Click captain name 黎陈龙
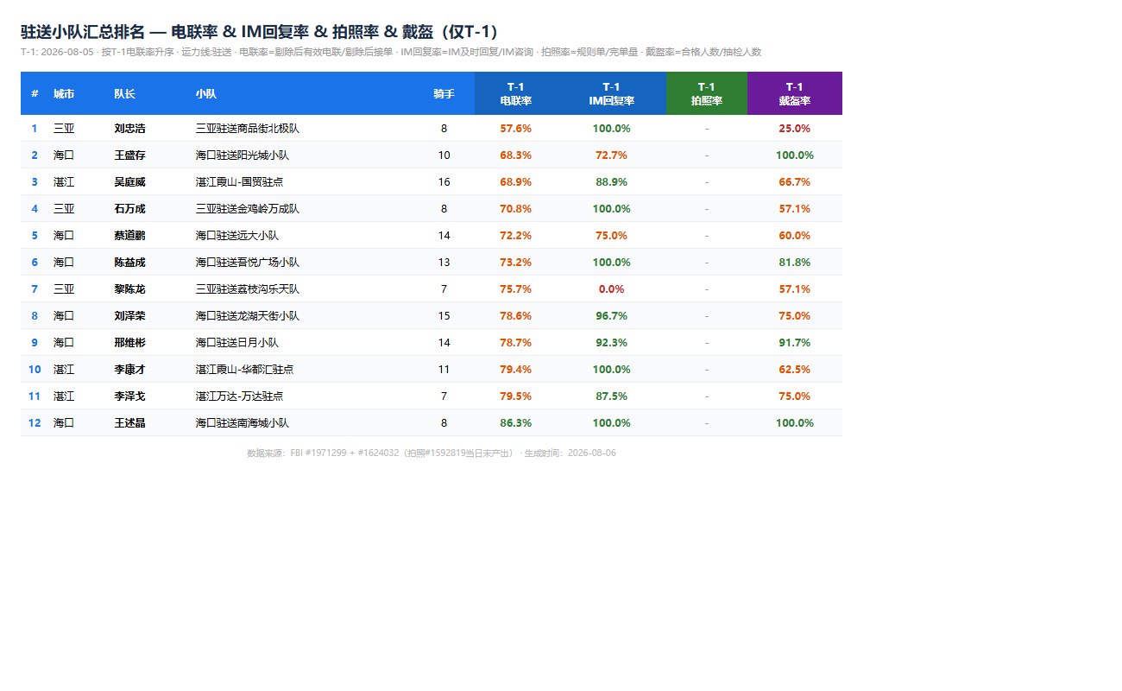The width and height of the screenshot is (1122, 691). click(x=129, y=289)
